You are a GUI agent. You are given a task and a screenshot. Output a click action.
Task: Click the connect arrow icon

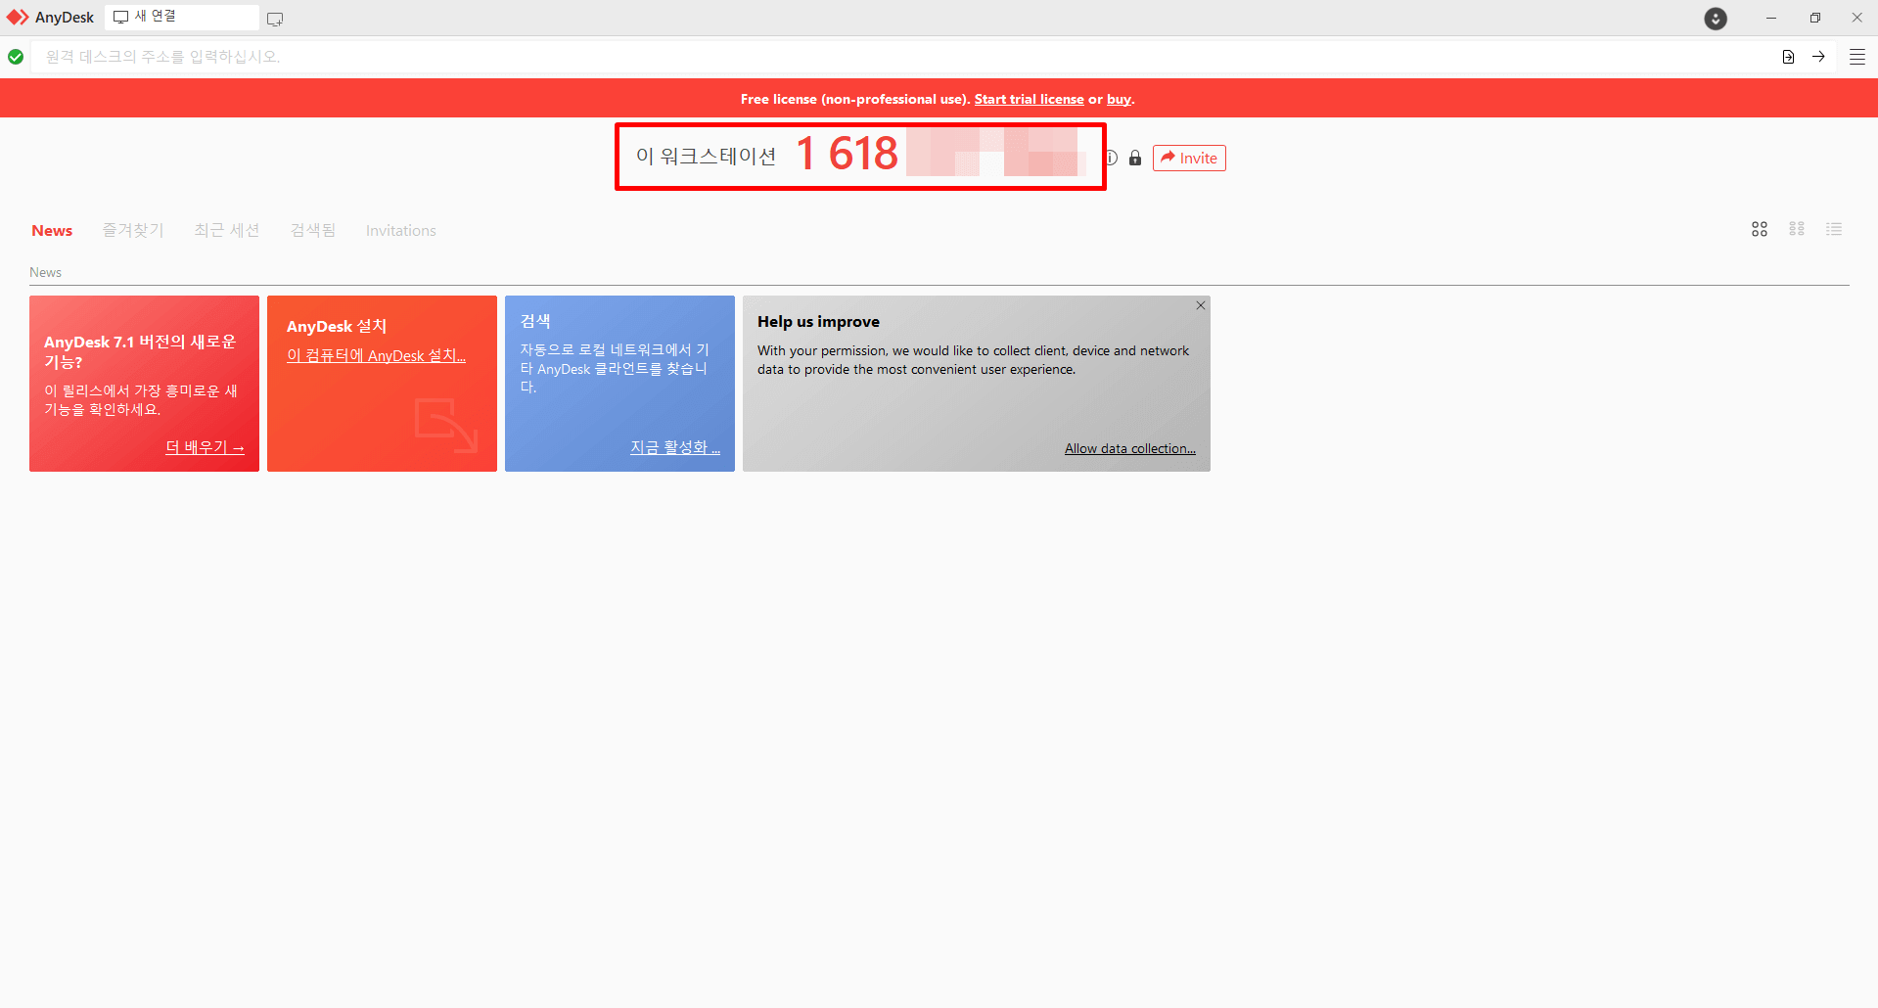(x=1818, y=57)
